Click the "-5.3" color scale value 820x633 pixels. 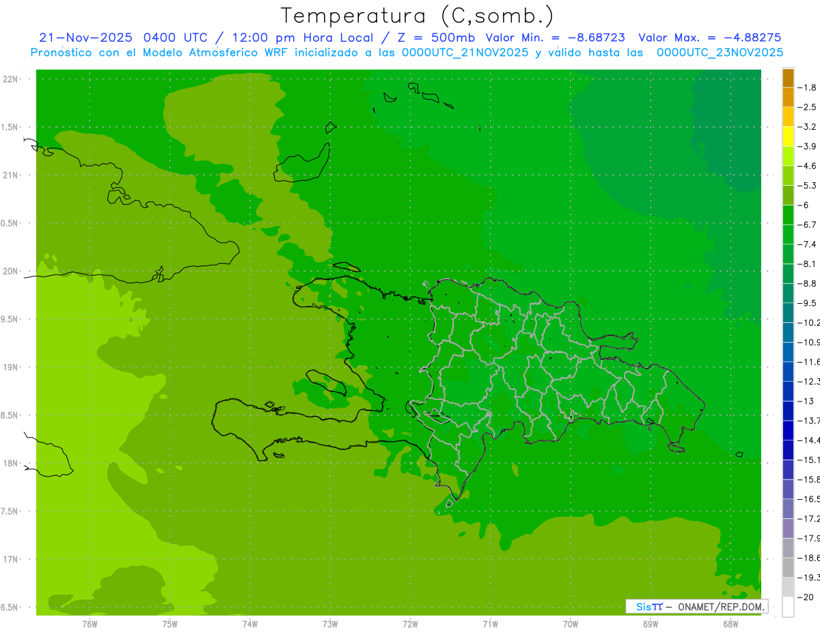tap(808, 185)
